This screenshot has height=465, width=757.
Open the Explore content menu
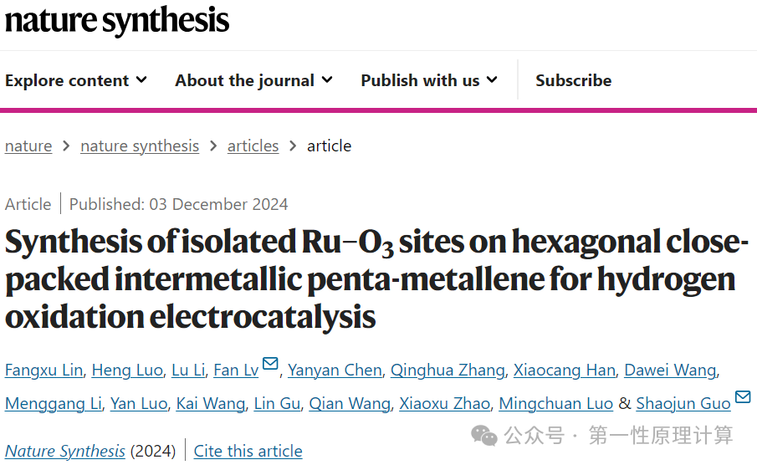tap(76, 80)
